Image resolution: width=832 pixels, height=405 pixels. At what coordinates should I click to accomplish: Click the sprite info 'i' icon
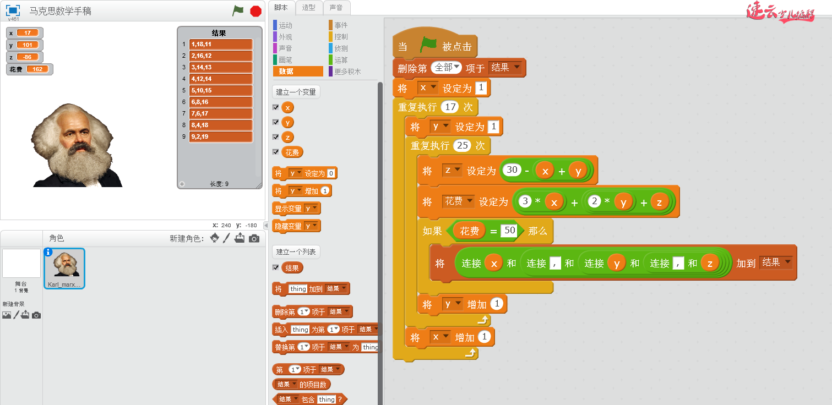[48, 252]
